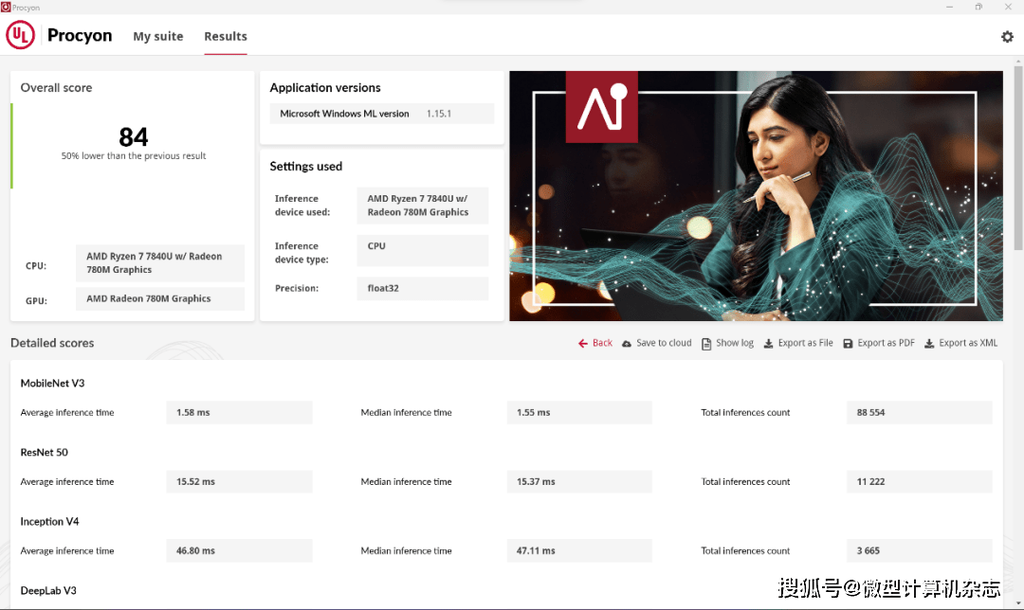
Task: Export the results as PDF
Action: pyautogui.click(x=879, y=343)
